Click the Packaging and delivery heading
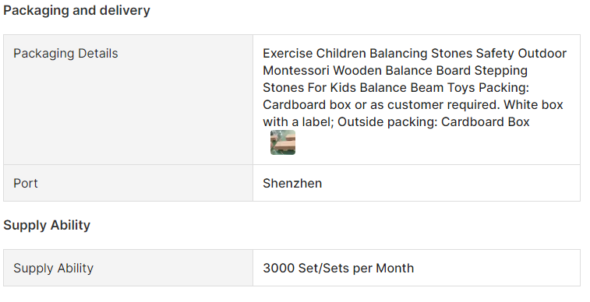Screen dimensions: 590x302 (76, 10)
